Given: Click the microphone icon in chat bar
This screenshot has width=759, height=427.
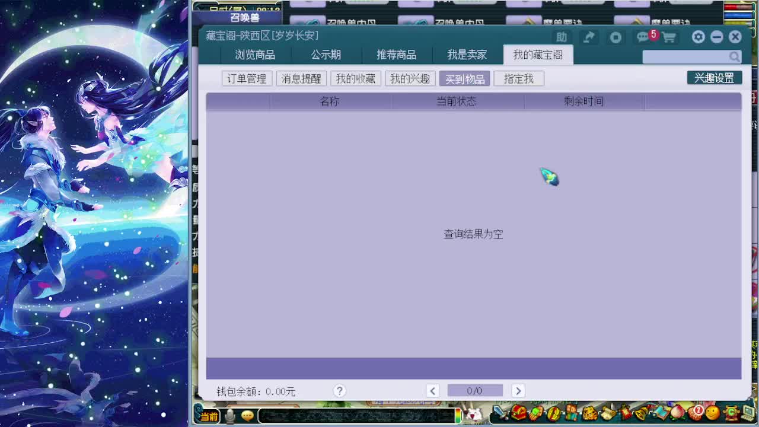Looking at the screenshot, I should [x=230, y=416].
